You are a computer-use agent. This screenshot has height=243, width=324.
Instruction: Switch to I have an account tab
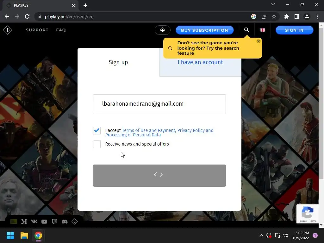pyautogui.click(x=200, y=62)
